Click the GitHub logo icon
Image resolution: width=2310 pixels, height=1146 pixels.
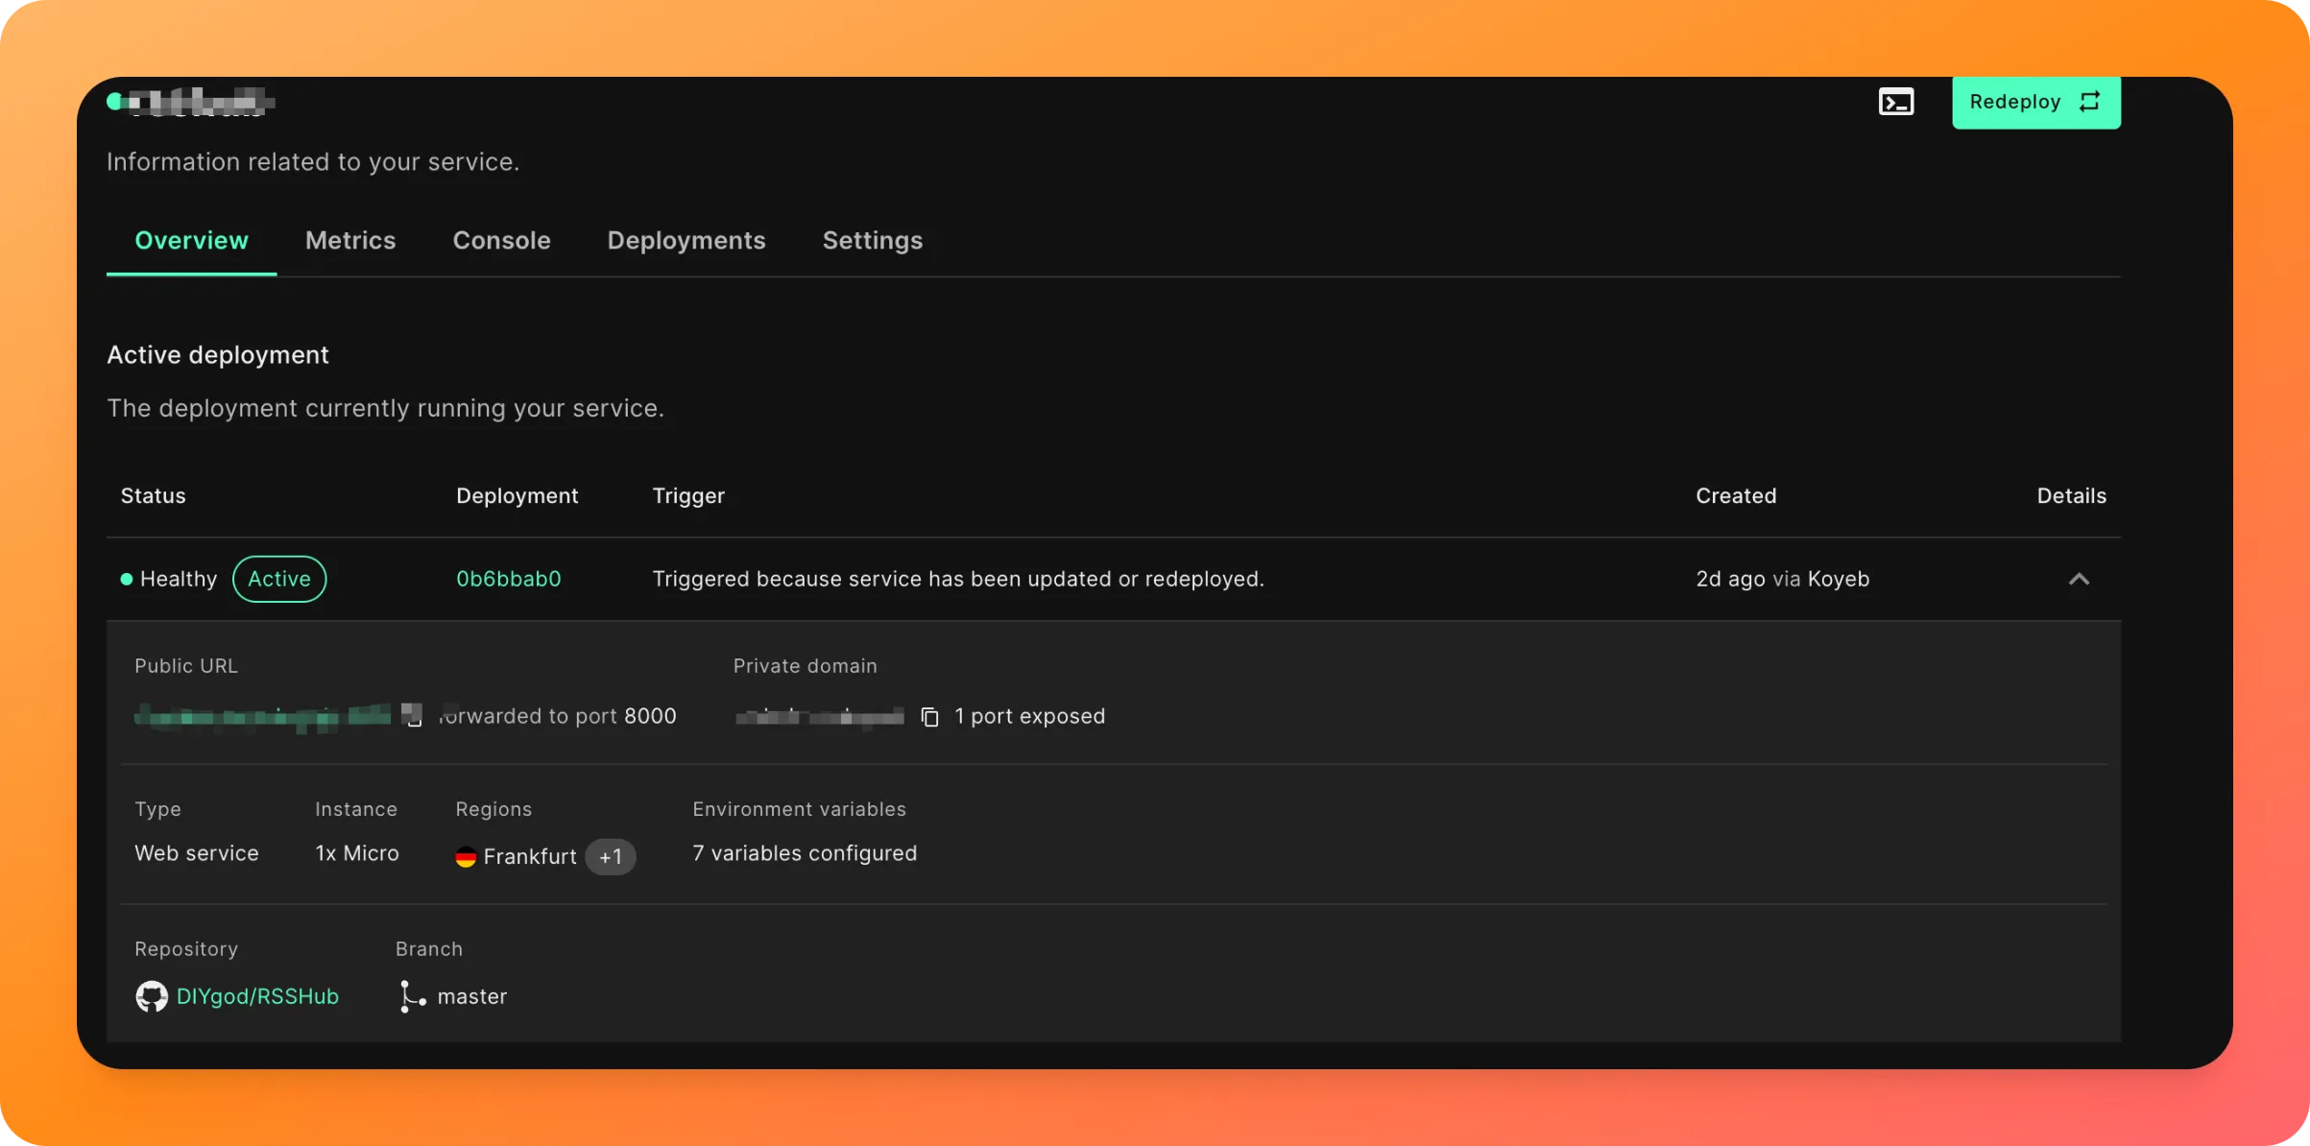tap(151, 996)
